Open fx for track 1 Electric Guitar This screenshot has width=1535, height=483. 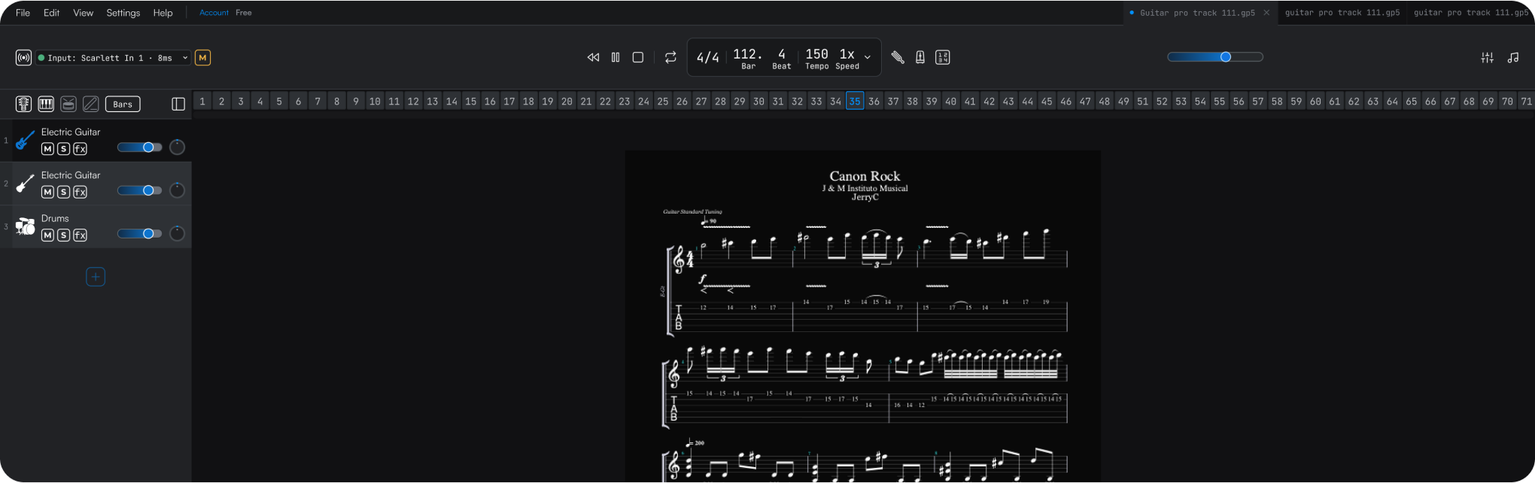pyautogui.click(x=81, y=149)
